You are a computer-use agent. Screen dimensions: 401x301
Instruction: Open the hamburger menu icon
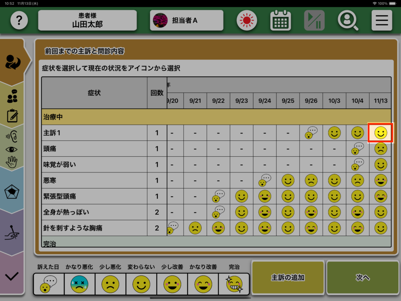(381, 20)
